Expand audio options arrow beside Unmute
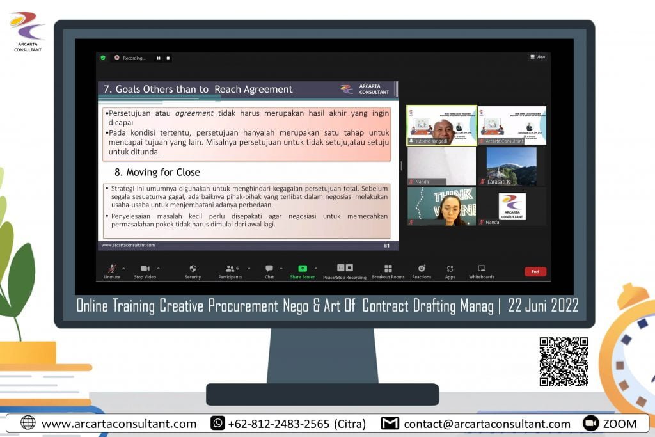 pyautogui.click(x=123, y=268)
